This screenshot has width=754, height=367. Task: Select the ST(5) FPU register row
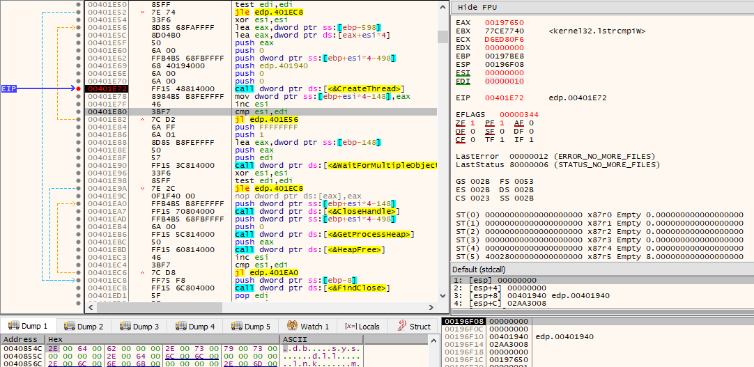(x=599, y=257)
